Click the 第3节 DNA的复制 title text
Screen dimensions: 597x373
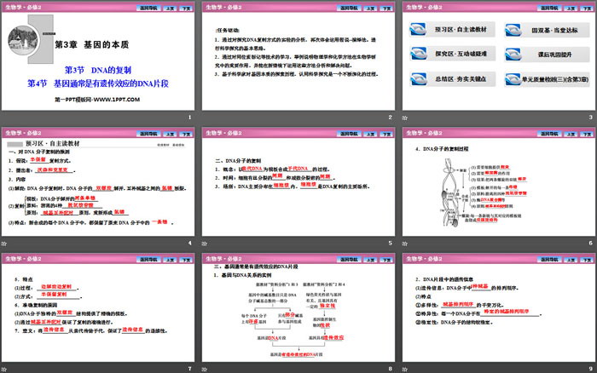pyautogui.click(x=98, y=71)
